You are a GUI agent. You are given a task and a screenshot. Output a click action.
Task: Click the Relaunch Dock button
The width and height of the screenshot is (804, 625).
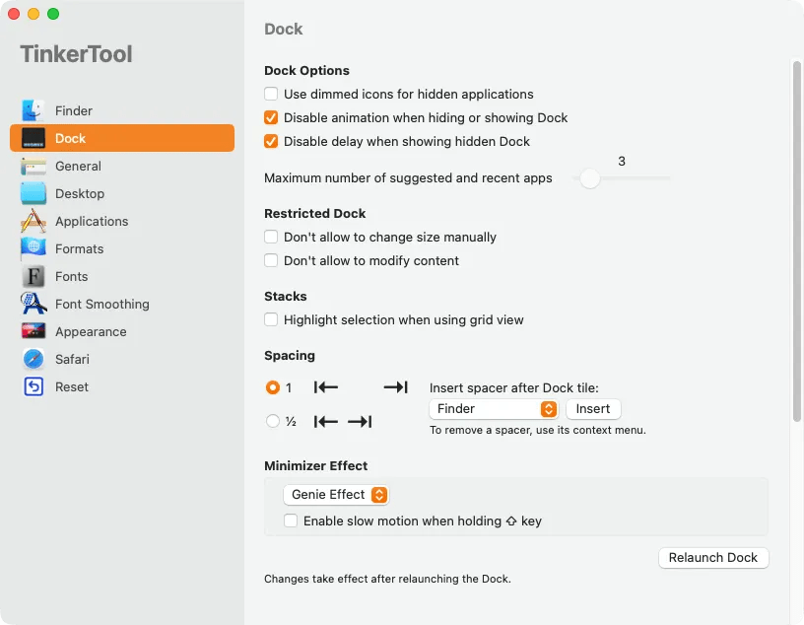(712, 558)
